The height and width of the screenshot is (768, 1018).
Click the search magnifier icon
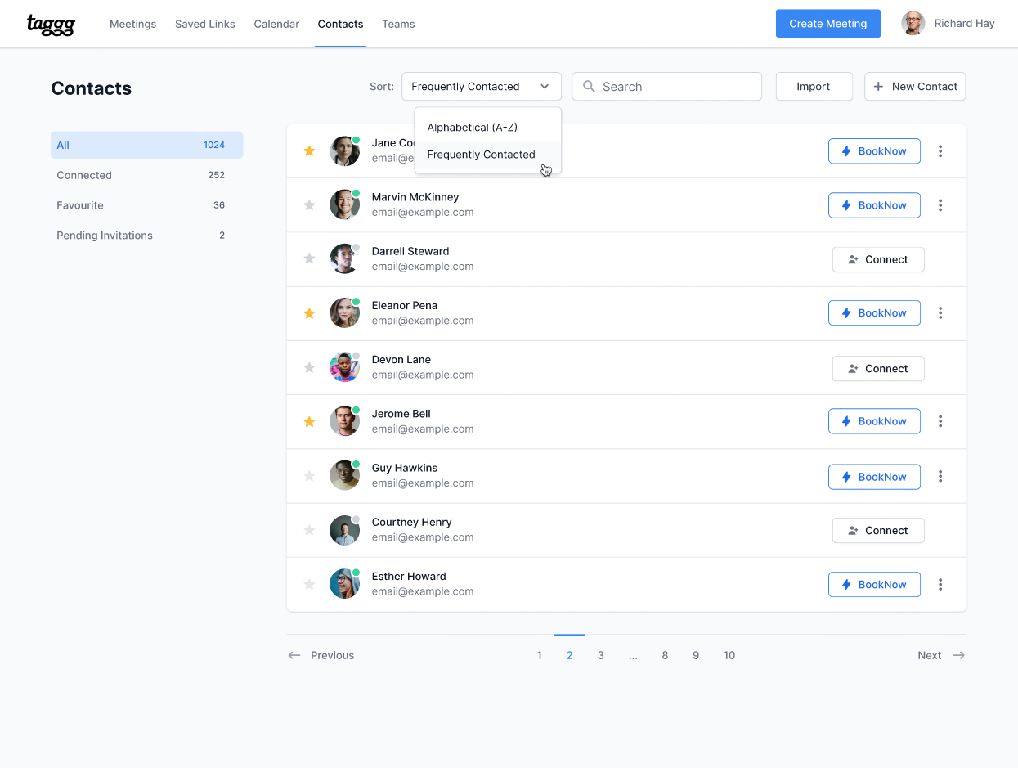(x=589, y=87)
